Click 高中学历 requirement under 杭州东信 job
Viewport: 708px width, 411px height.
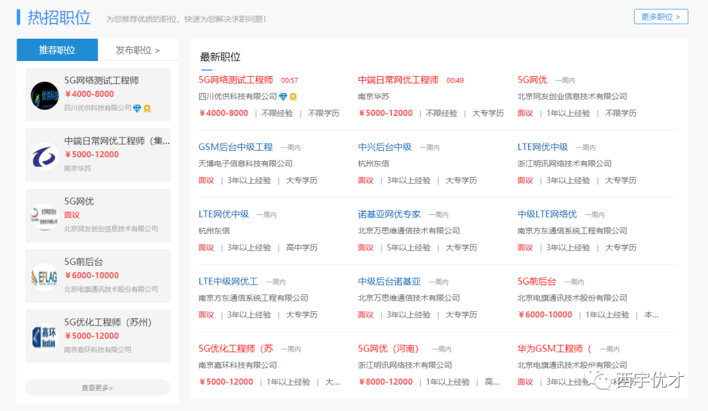tap(302, 248)
